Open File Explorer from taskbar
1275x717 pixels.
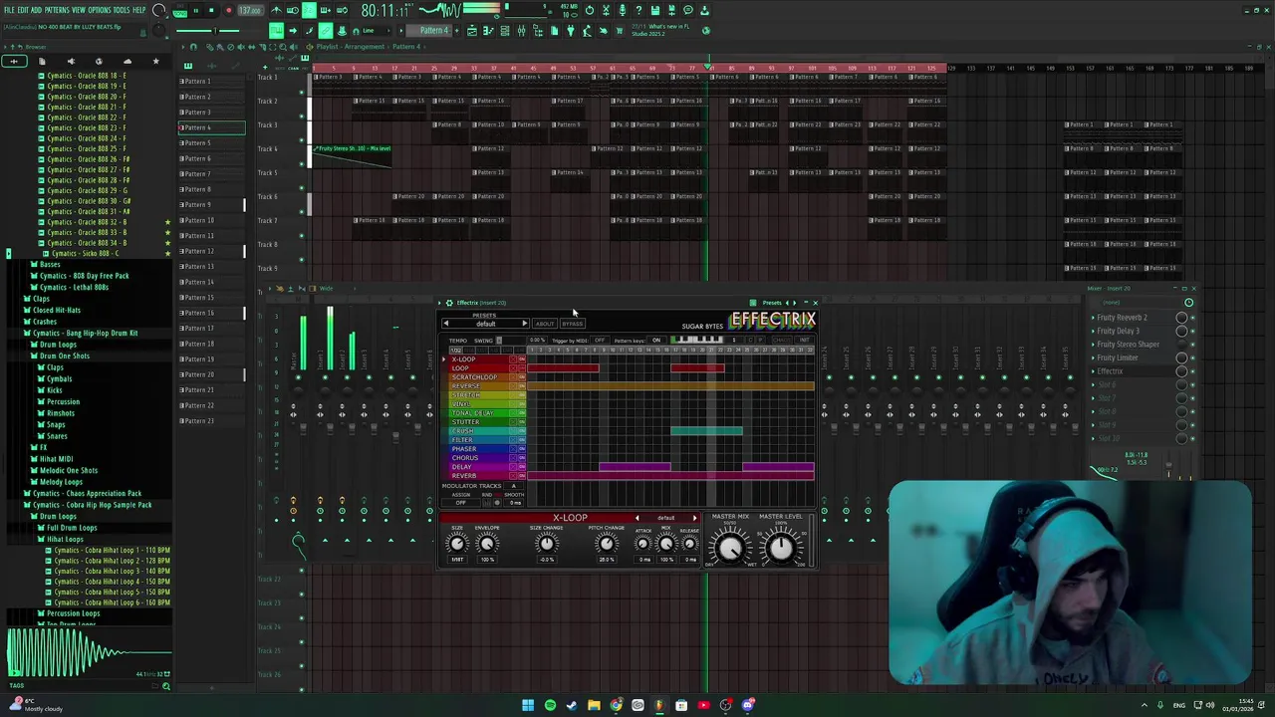click(x=594, y=705)
